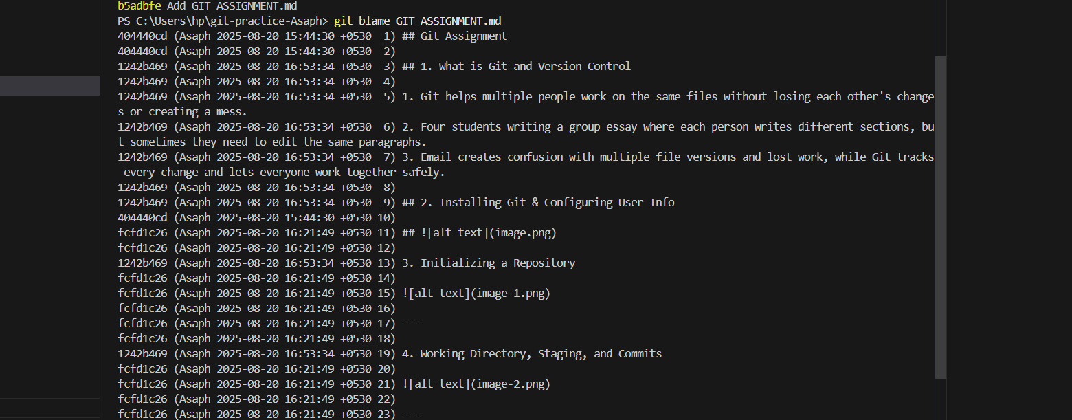Click commit hash 1242b469 on blame line 13

142,263
